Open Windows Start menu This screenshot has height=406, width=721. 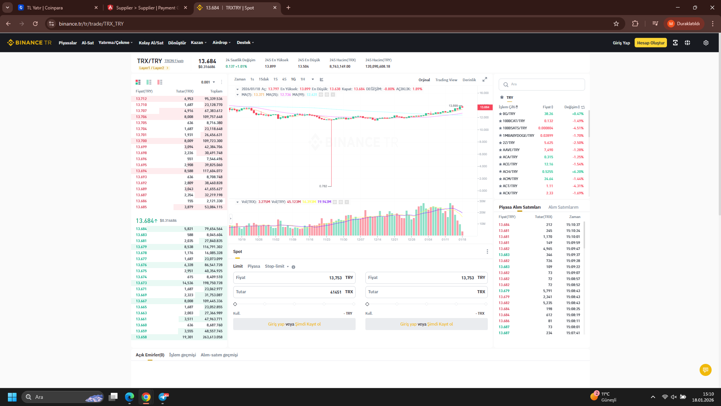12,397
